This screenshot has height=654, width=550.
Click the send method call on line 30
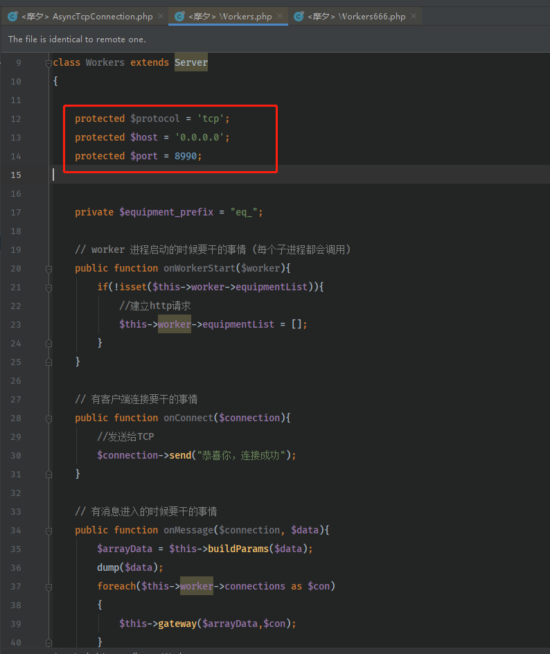[x=180, y=455]
